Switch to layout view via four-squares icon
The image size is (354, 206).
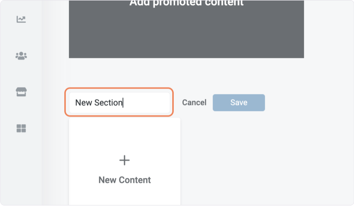[21, 128]
